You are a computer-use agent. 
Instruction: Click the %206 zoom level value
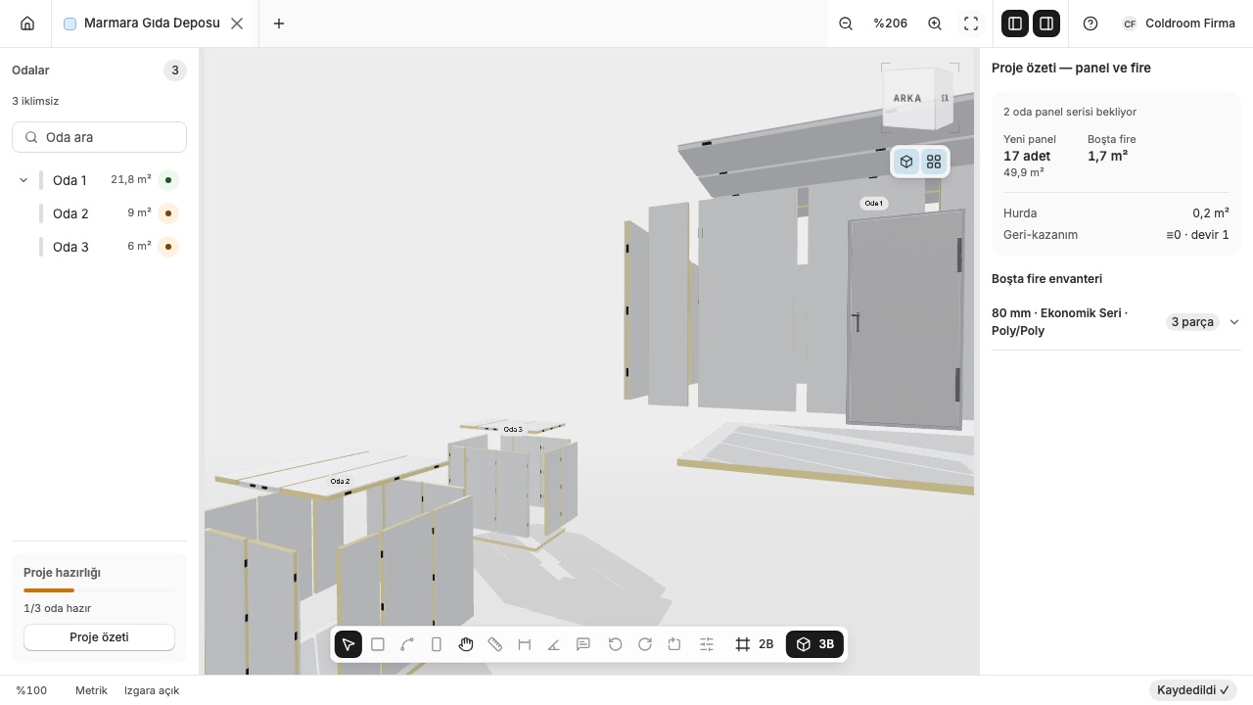(891, 23)
